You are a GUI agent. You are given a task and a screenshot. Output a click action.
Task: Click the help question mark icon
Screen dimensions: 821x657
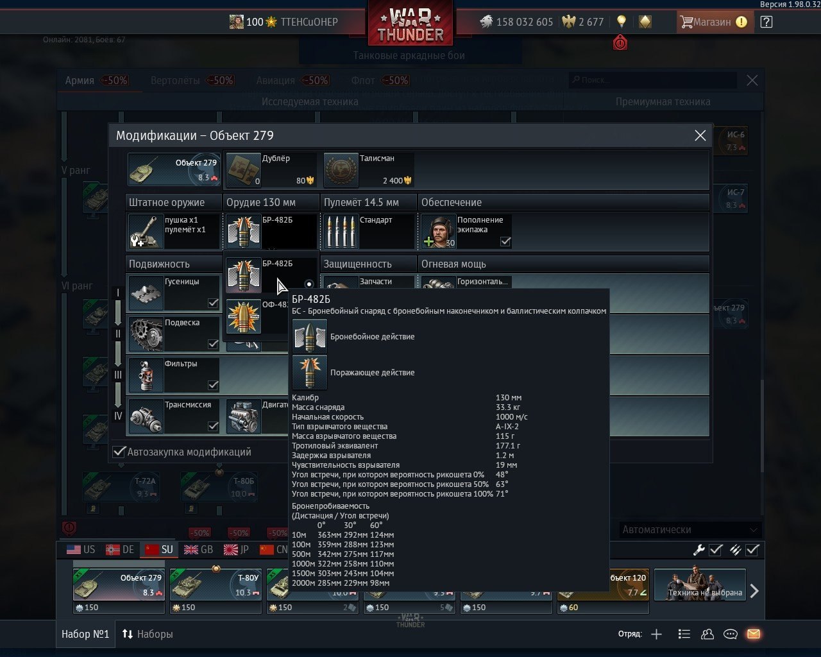766,22
